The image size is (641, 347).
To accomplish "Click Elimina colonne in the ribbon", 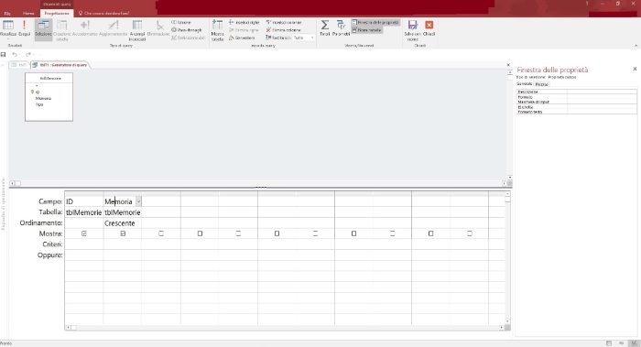I will pos(284,30).
